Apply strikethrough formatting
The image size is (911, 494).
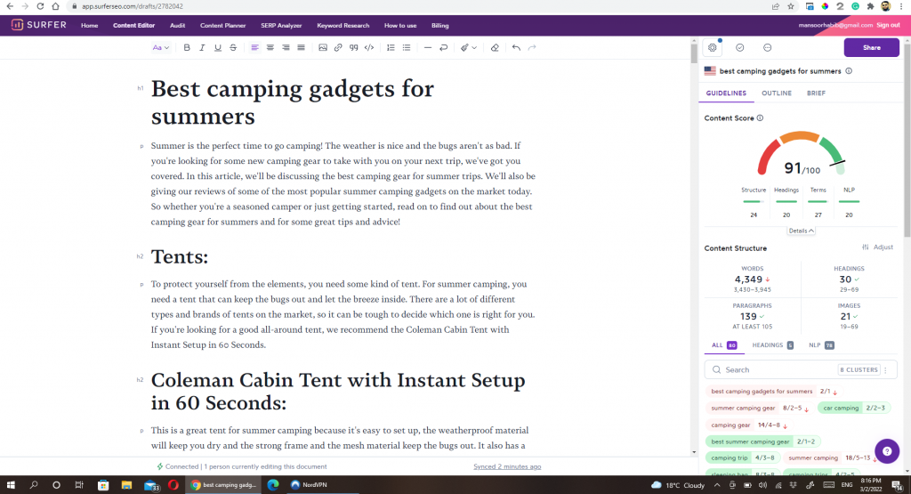233,48
